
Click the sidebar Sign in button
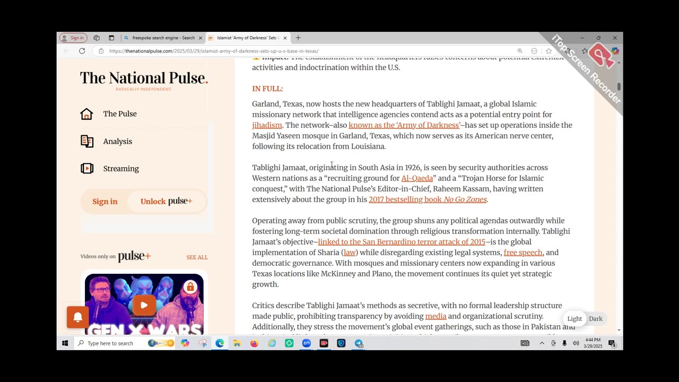point(105,201)
